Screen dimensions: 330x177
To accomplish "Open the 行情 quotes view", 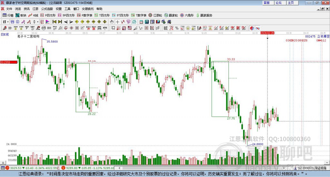I will [8, 15].
